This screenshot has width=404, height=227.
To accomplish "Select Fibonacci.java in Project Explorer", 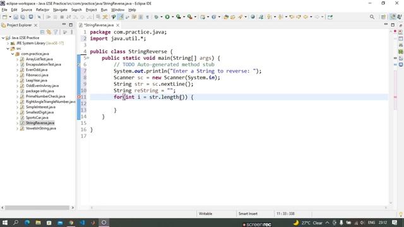I will (37, 75).
